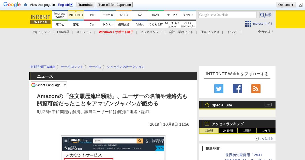Open the トラベル tab
The width and height of the screenshot is (305, 160).
tap(108, 24)
